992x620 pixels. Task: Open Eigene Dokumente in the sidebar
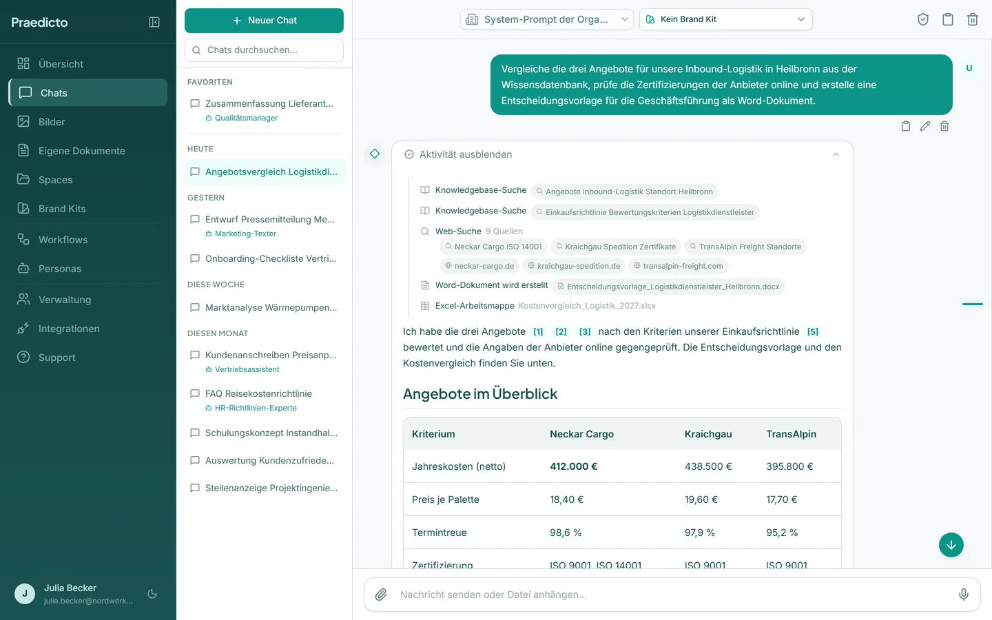pyautogui.click(x=88, y=151)
